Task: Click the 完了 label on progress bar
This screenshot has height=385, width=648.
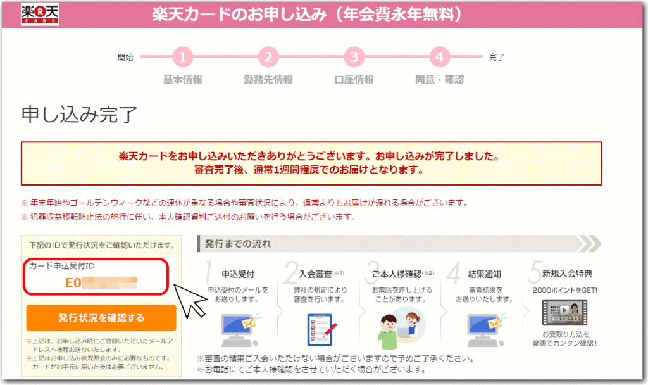Action: [x=497, y=57]
